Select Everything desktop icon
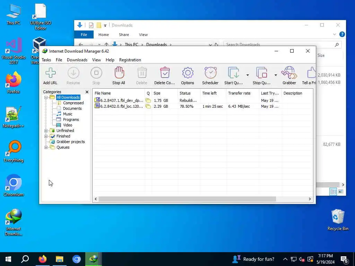355x266 pixels. (14, 151)
